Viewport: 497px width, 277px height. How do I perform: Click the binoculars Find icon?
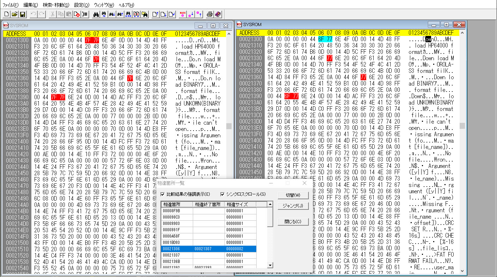(96, 14)
